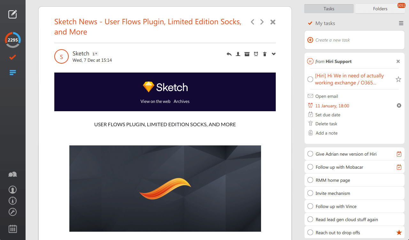Click Add a note
This screenshot has width=409, height=240.
[327, 133]
